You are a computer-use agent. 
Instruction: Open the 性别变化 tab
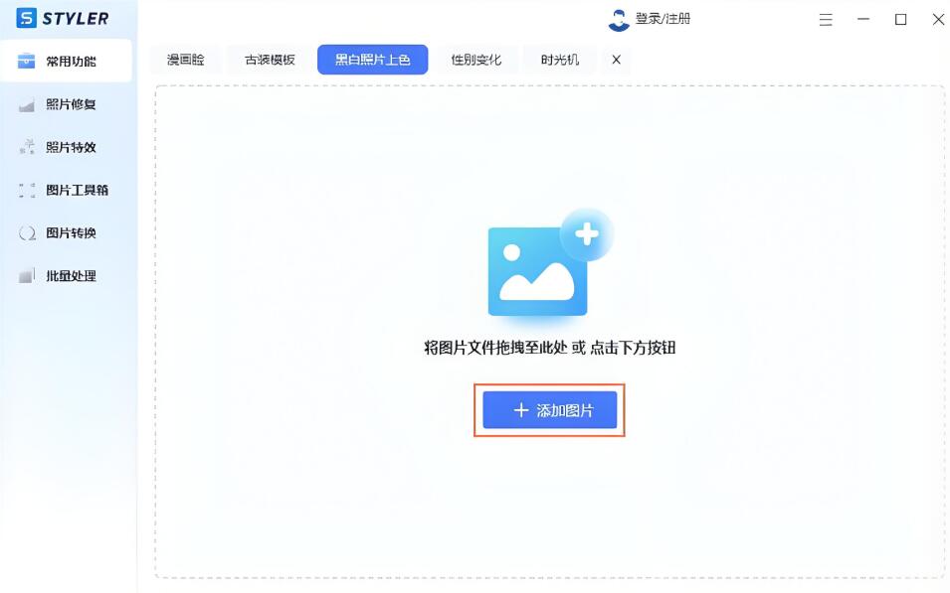(x=476, y=60)
